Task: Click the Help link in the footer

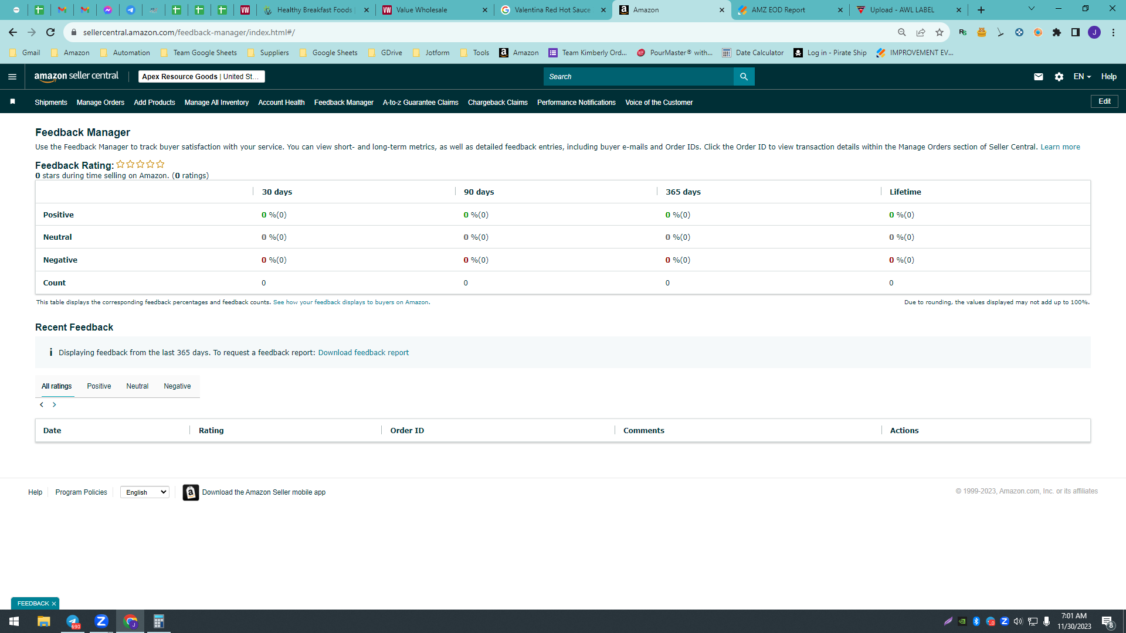Action: click(35, 492)
